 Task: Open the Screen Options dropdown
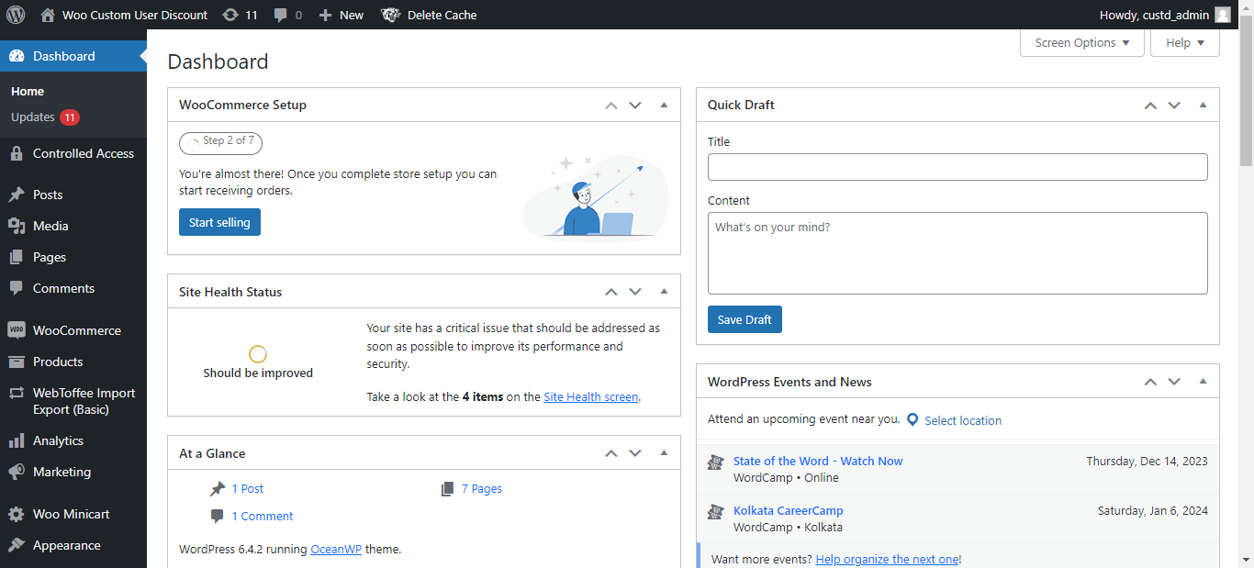coord(1082,43)
